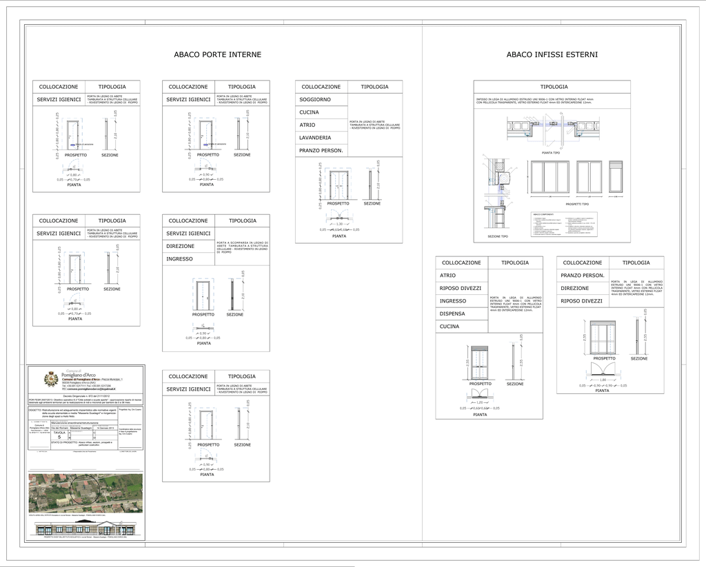
Task: Click the three-panel window elevation drawing
Action: click(549, 178)
